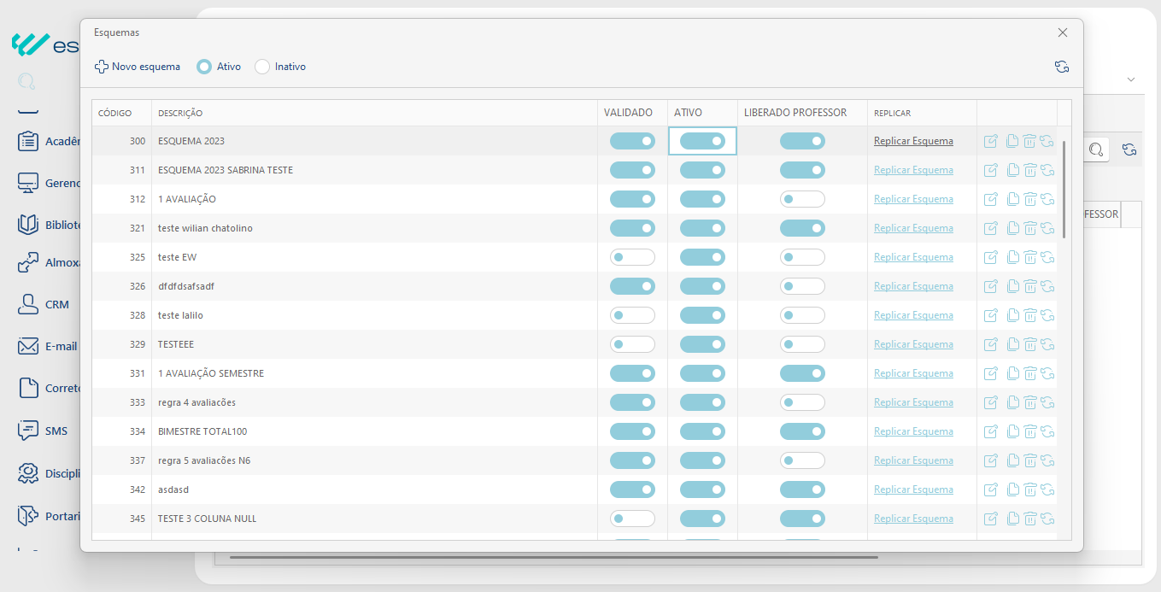Open CRM module in sidebar
This screenshot has height=592, width=1161.
[56, 304]
